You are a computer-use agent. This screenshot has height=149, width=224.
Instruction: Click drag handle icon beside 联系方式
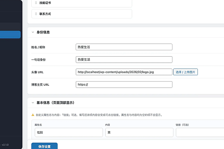point(36,14)
